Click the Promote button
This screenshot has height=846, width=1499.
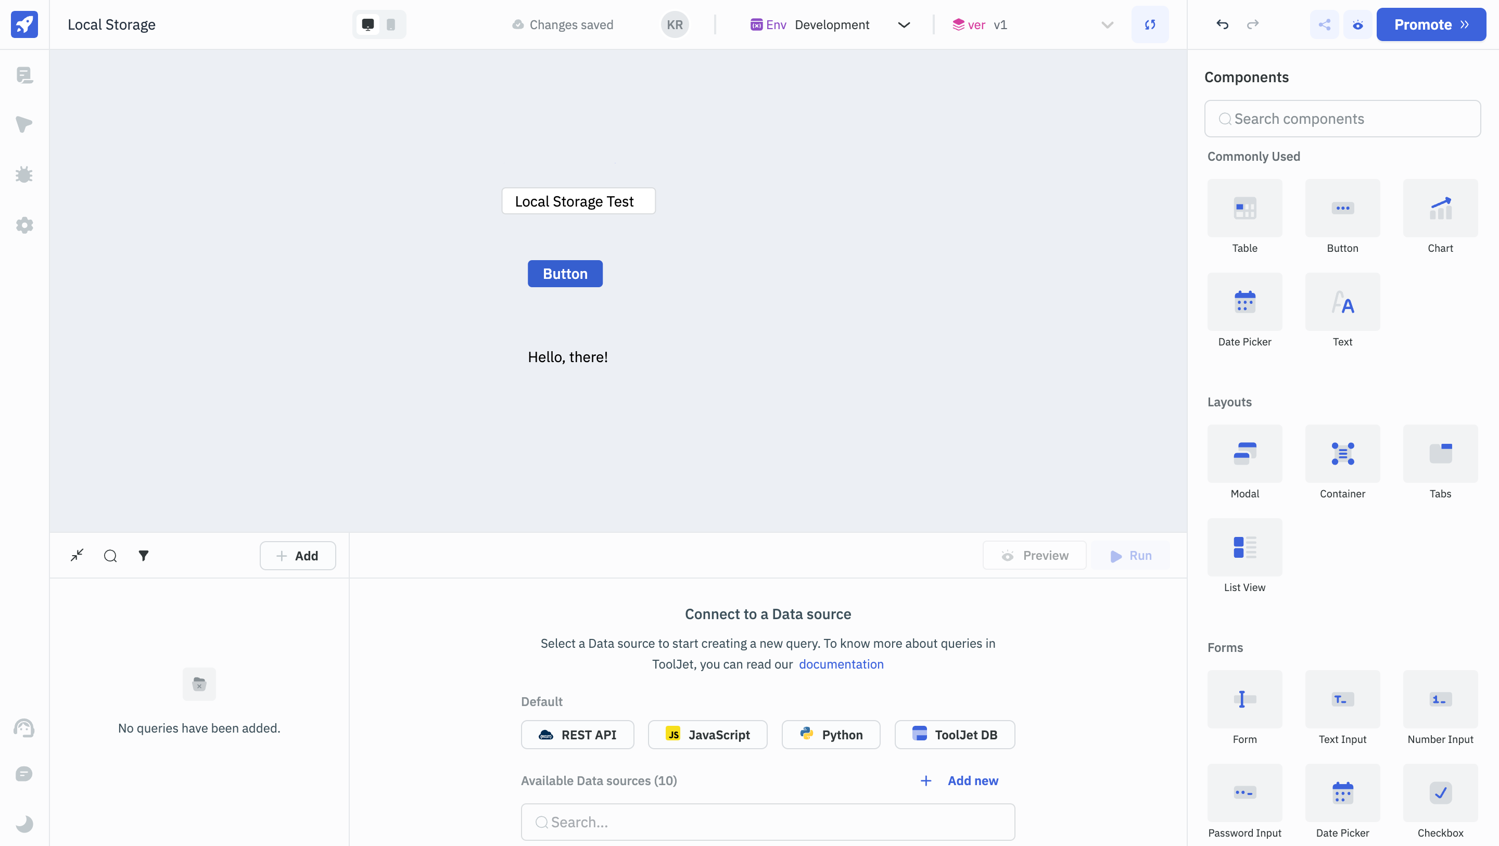[1430, 24]
